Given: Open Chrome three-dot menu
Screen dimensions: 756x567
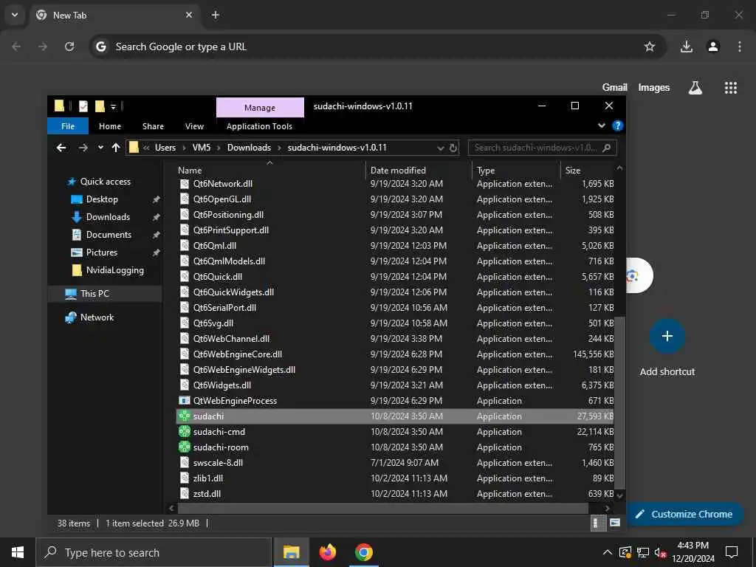Looking at the screenshot, I should (x=740, y=47).
